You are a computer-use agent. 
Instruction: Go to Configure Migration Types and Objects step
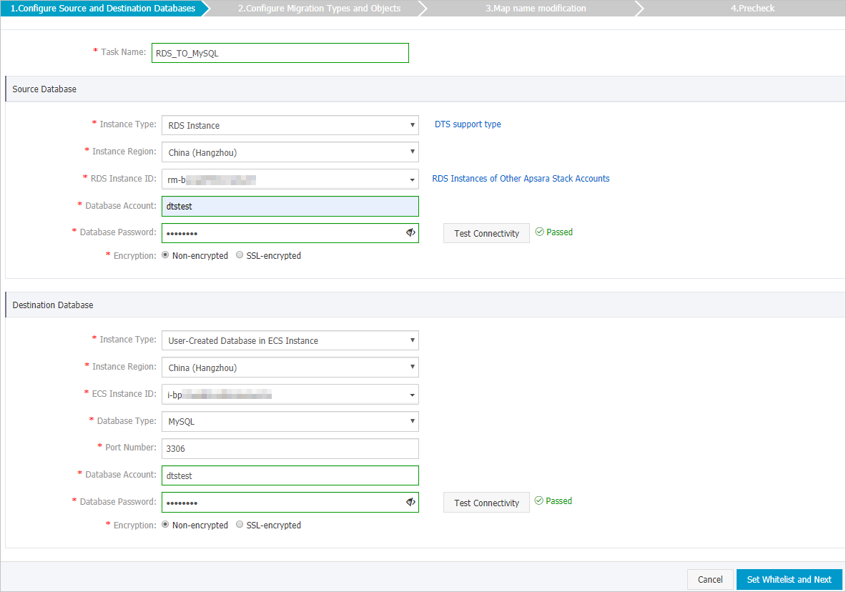pos(317,8)
